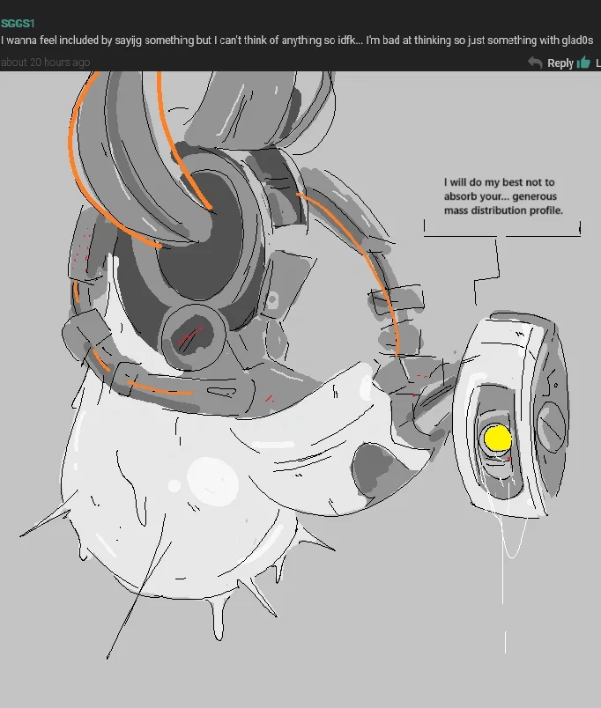Image resolution: width=601 pixels, height=708 pixels.
Task: Click the 'about 20 hours ago' timestamp
Action: click(45, 63)
